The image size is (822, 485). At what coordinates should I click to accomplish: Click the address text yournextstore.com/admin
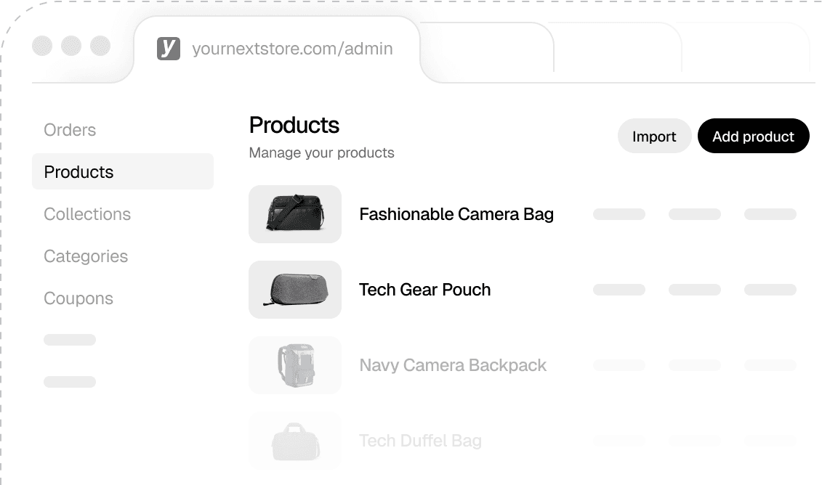pos(292,49)
